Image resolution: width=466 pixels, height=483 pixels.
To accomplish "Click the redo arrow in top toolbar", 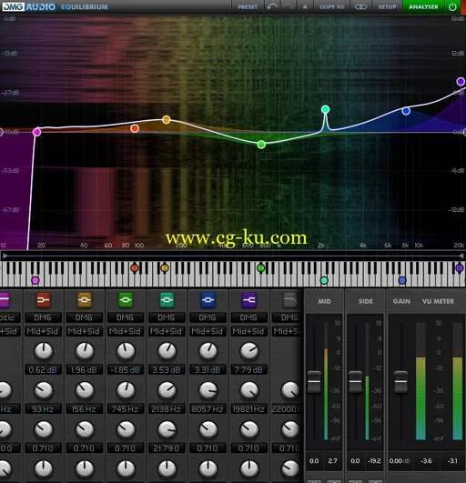I will coord(289,6).
